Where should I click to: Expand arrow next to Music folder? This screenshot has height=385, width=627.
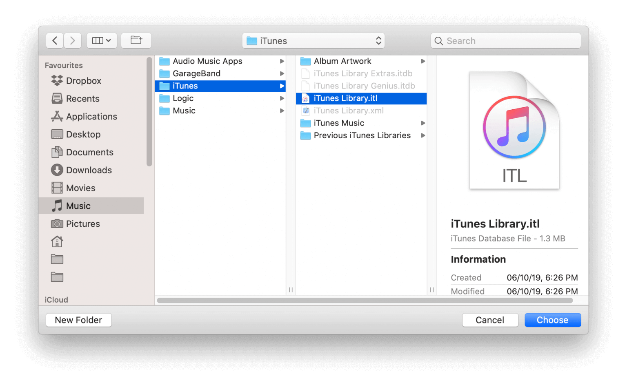(x=282, y=111)
